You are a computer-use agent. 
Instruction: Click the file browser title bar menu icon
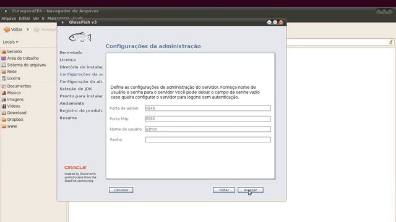pyautogui.click(x=6, y=11)
